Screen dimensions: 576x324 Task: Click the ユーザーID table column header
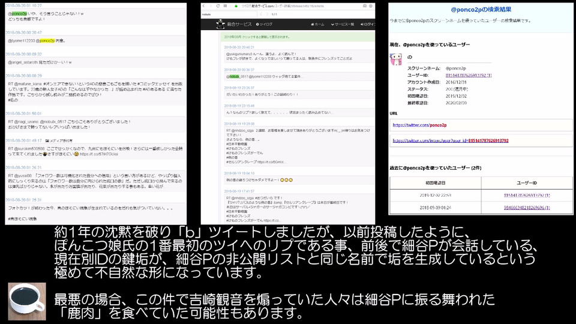coord(527,183)
